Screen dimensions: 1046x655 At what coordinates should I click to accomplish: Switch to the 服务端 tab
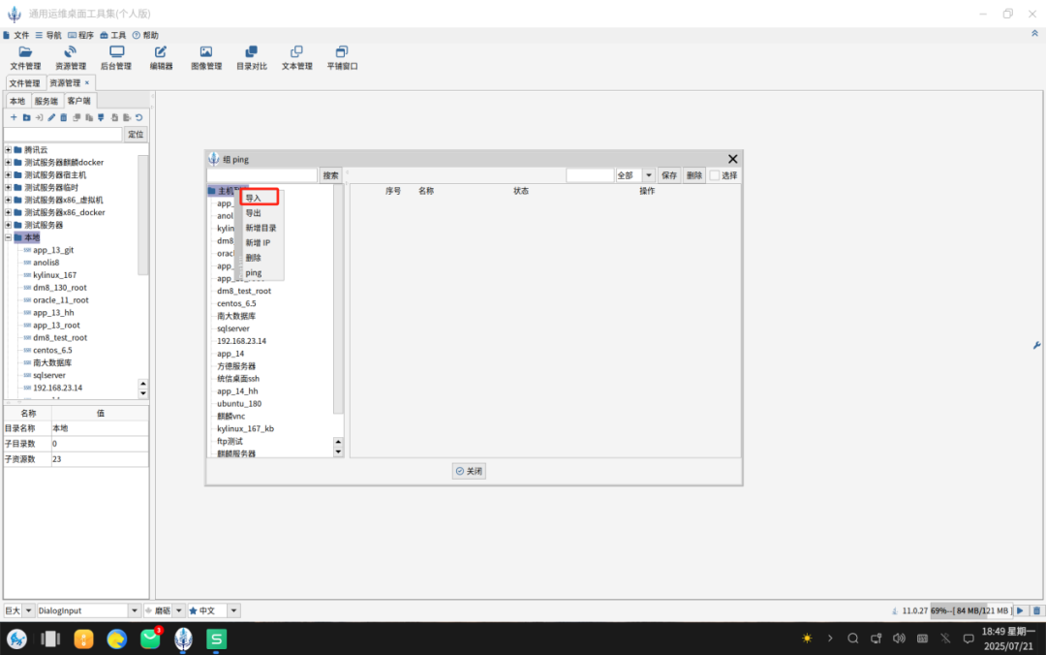tap(46, 101)
